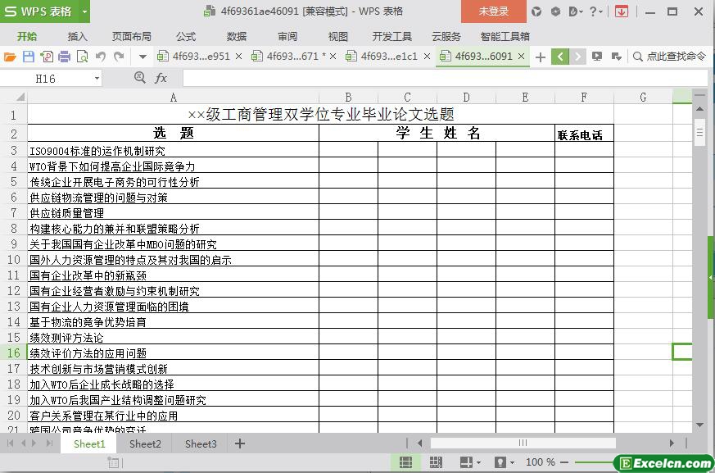Print the spreadsheet using the printer icon
Image resolution: width=715 pixels, height=473 pixels.
click(65, 57)
